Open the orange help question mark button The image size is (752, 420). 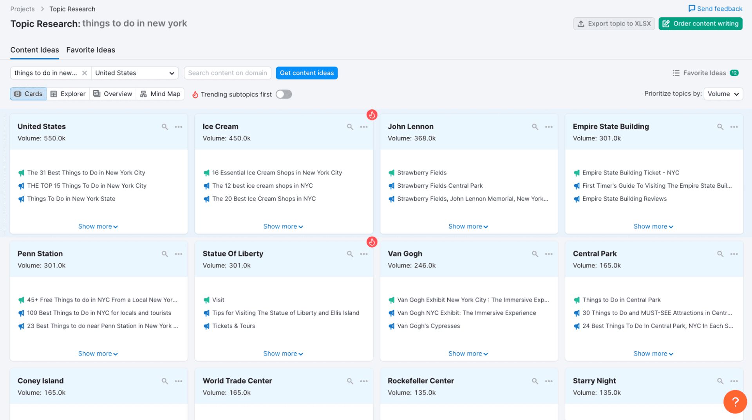click(x=735, y=402)
